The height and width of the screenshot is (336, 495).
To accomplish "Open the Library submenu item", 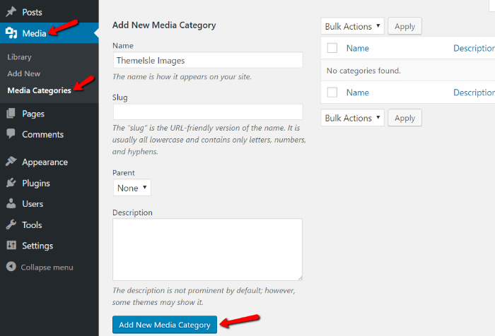I will 19,56.
